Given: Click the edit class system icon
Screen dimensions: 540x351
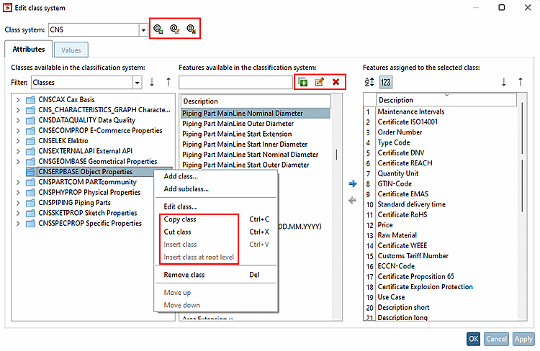Looking at the screenshot, I should pyautogui.click(x=175, y=29).
